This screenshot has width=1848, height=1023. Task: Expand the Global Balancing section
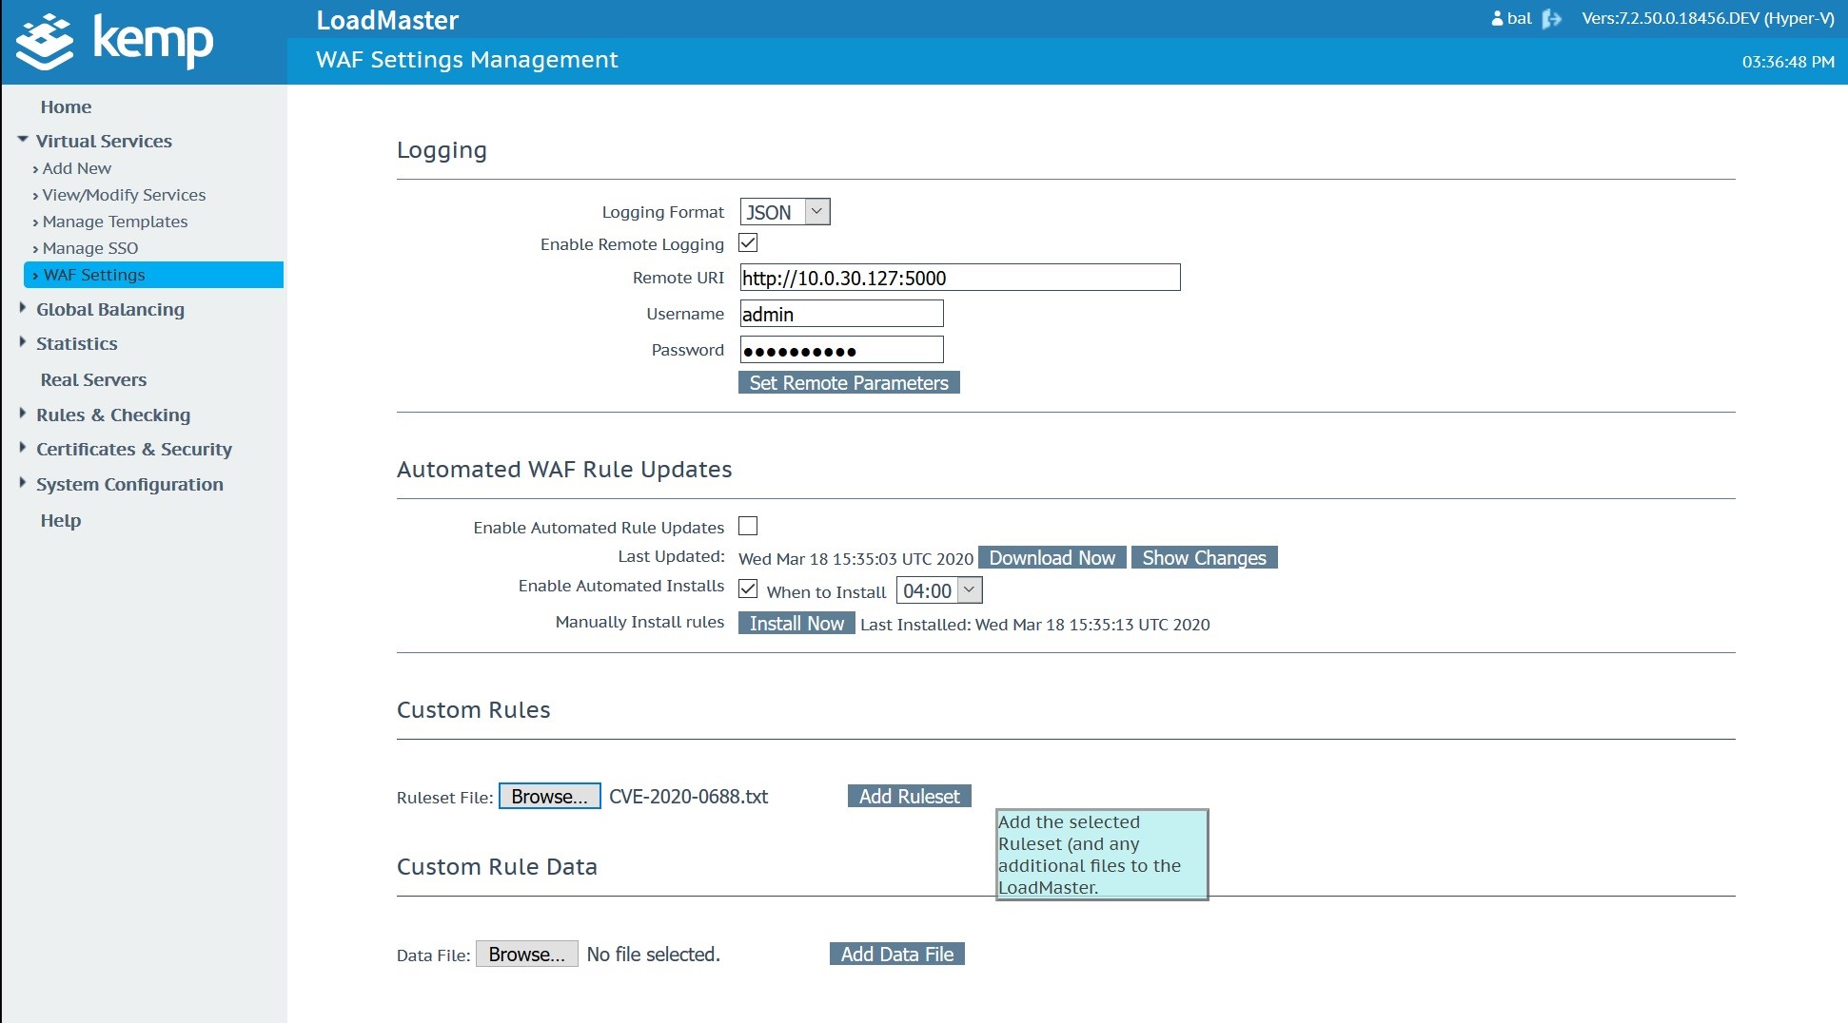(x=23, y=308)
